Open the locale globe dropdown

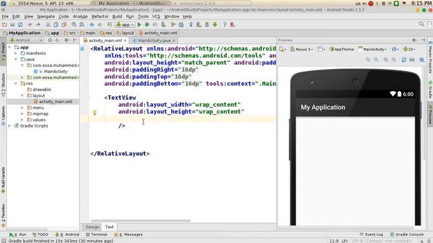(395, 49)
